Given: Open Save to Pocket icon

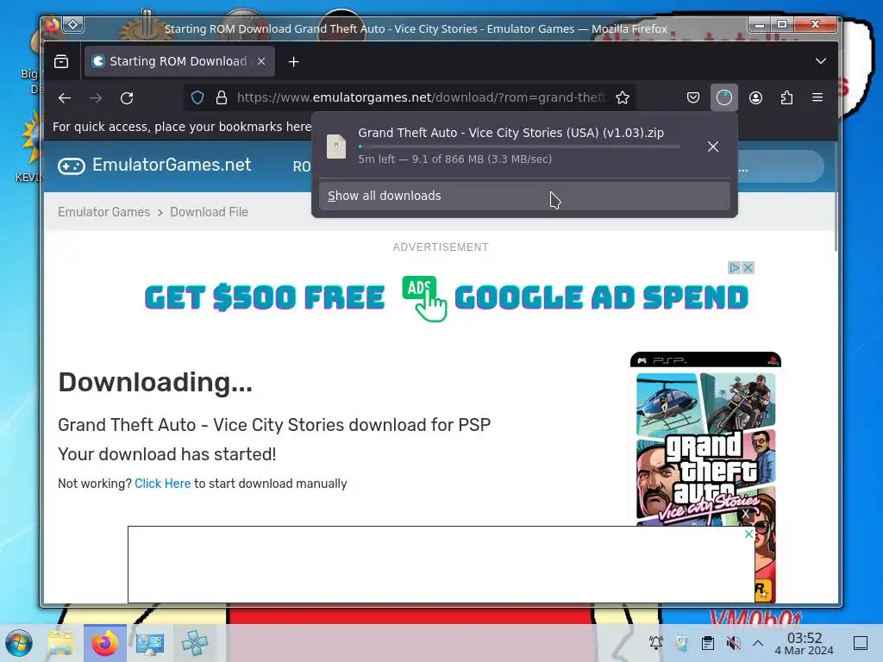Looking at the screenshot, I should tap(693, 98).
